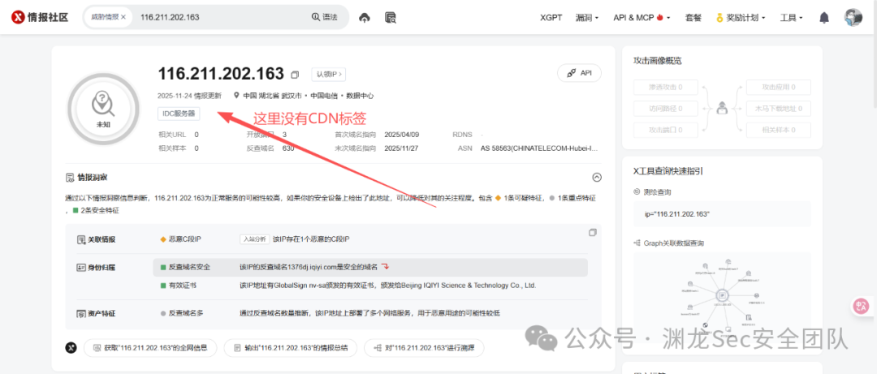Click the 反查域名 count 630

click(x=288, y=148)
